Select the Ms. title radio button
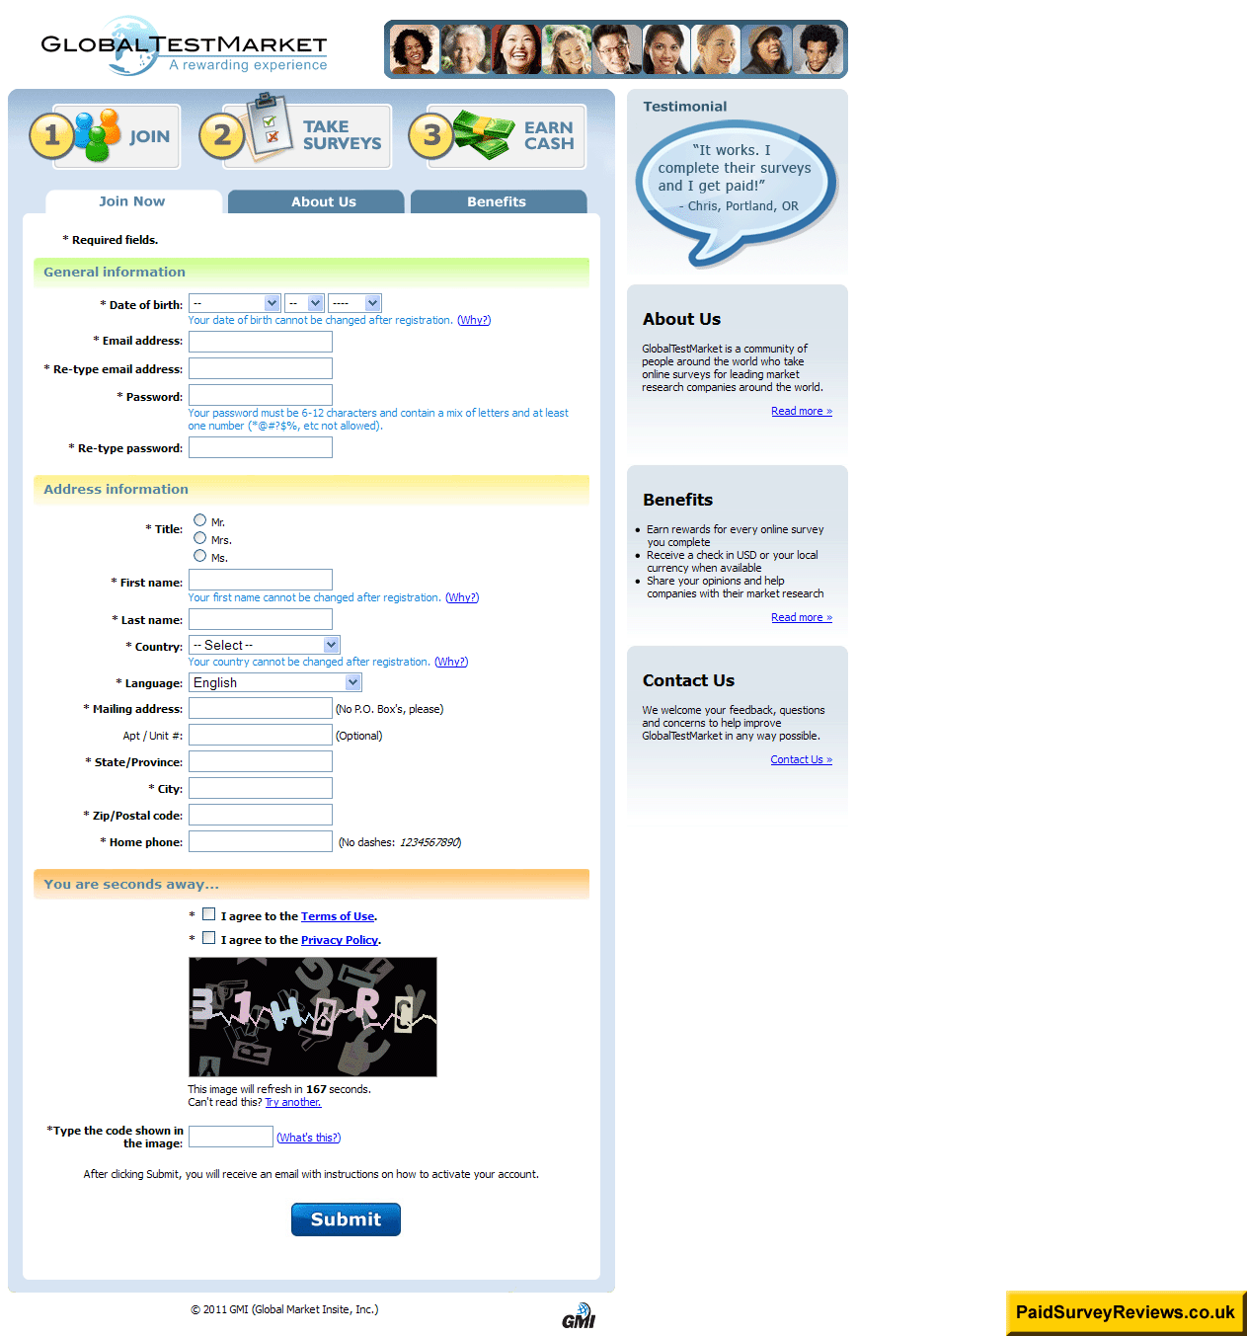Screen dimensions: 1247x1336 coord(200,556)
